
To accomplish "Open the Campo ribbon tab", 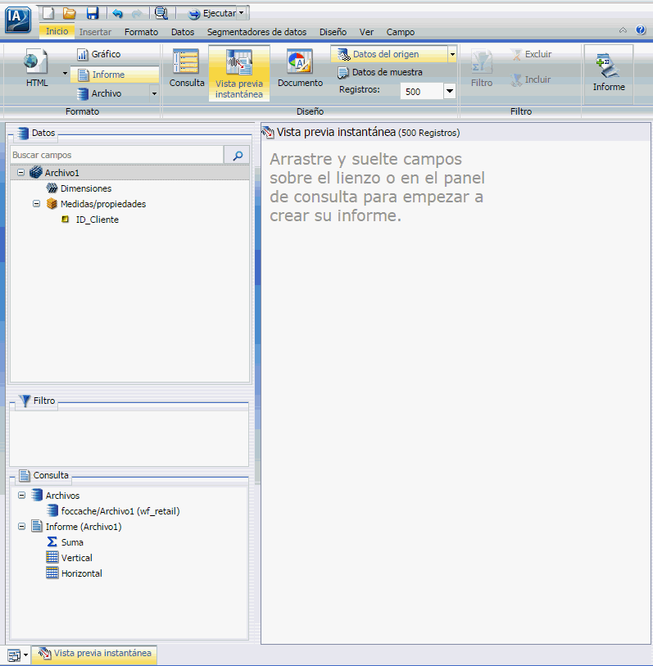I will 400,32.
